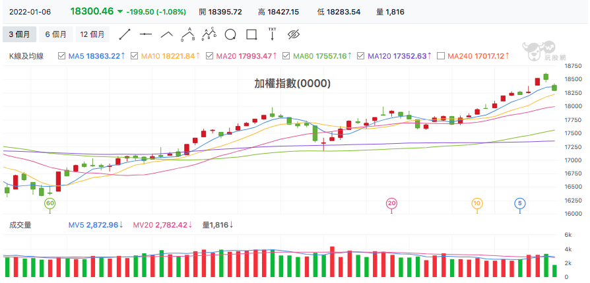This screenshot has width=590, height=283.
Task: Uncheck the MA20 moving average checkbox
Action: 210,56
